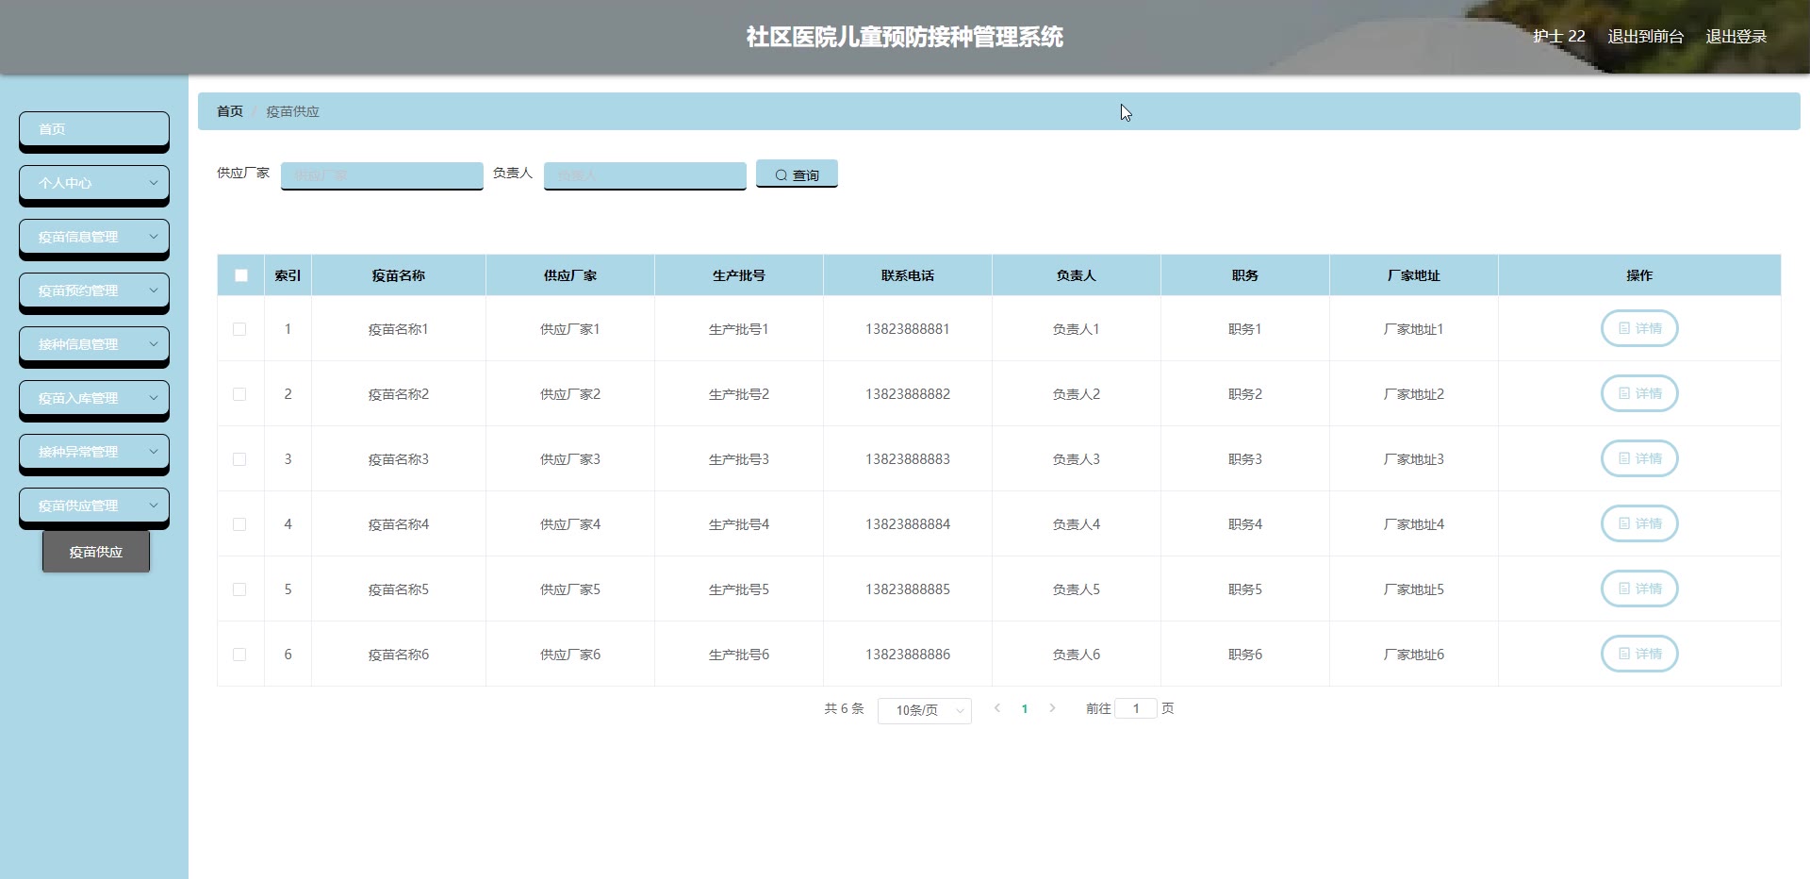Click the 共 6 条 total count text

point(844,708)
